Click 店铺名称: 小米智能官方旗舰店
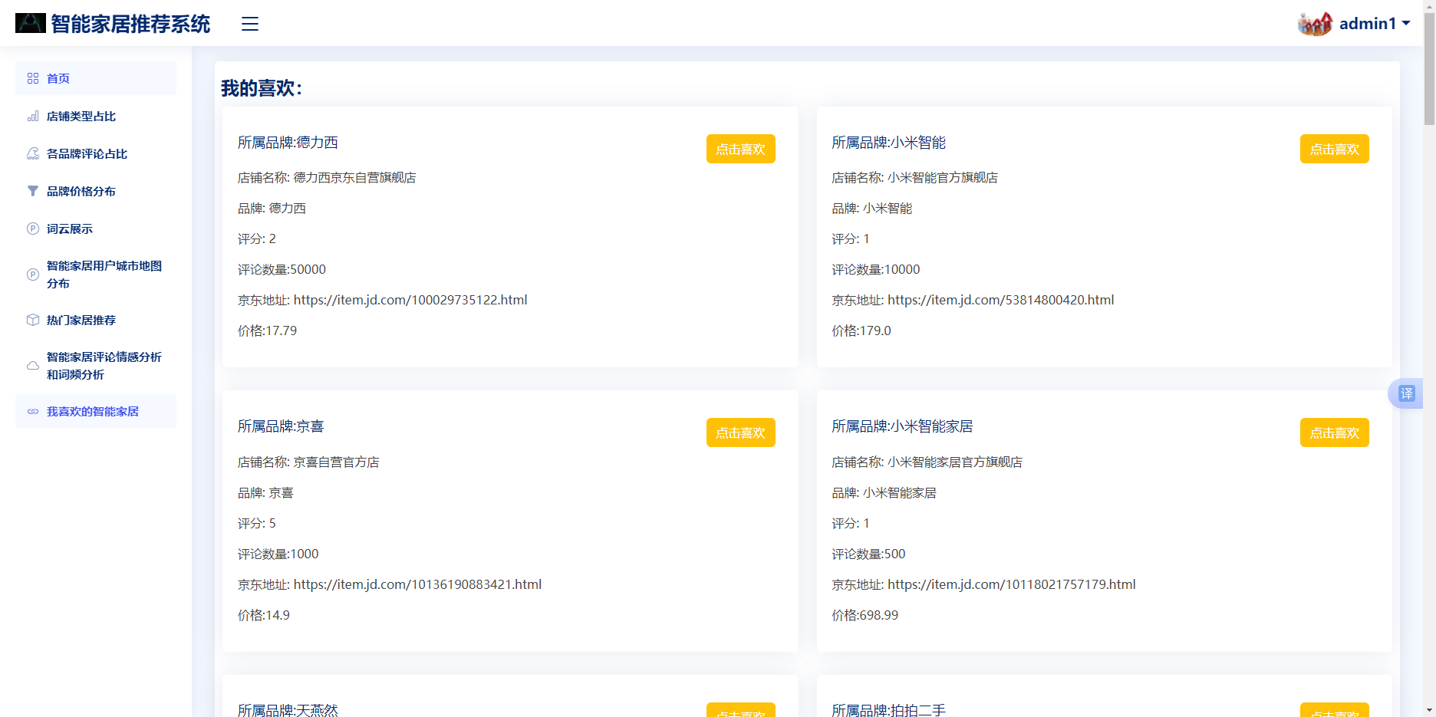Screen dimensions: 1436x717 click(x=914, y=178)
